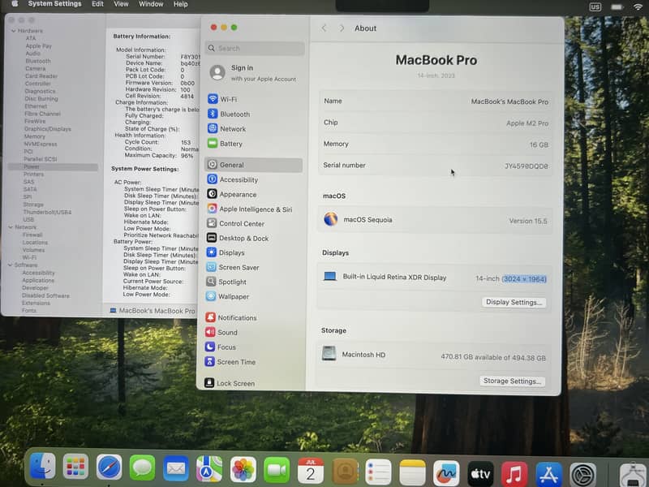
Task: Open Screen Time settings
Action: pyautogui.click(x=230, y=361)
